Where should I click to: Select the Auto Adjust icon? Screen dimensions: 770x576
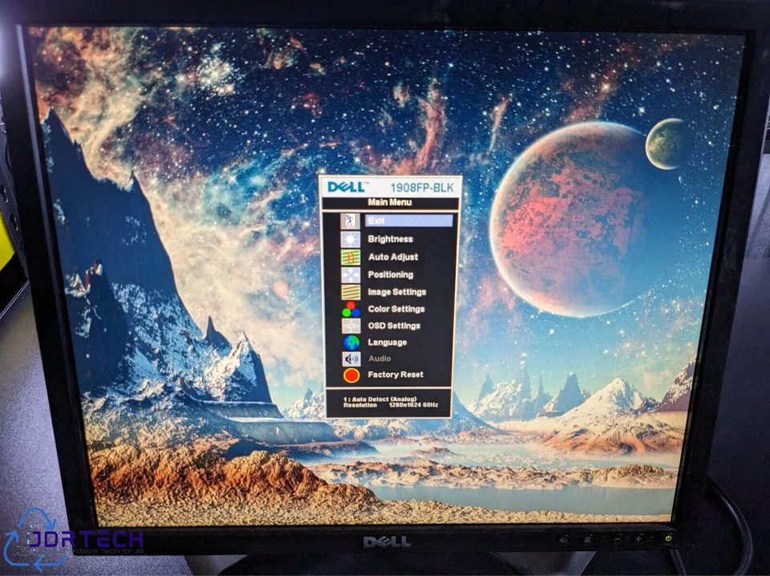pos(350,256)
